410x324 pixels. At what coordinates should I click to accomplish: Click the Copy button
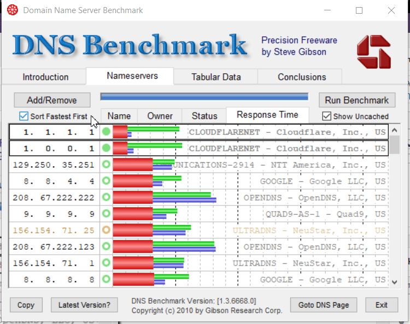(26, 305)
